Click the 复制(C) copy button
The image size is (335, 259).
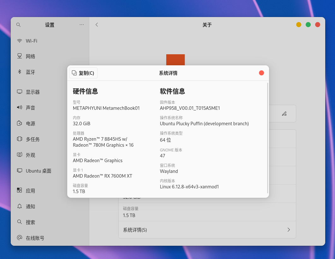point(83,73)
